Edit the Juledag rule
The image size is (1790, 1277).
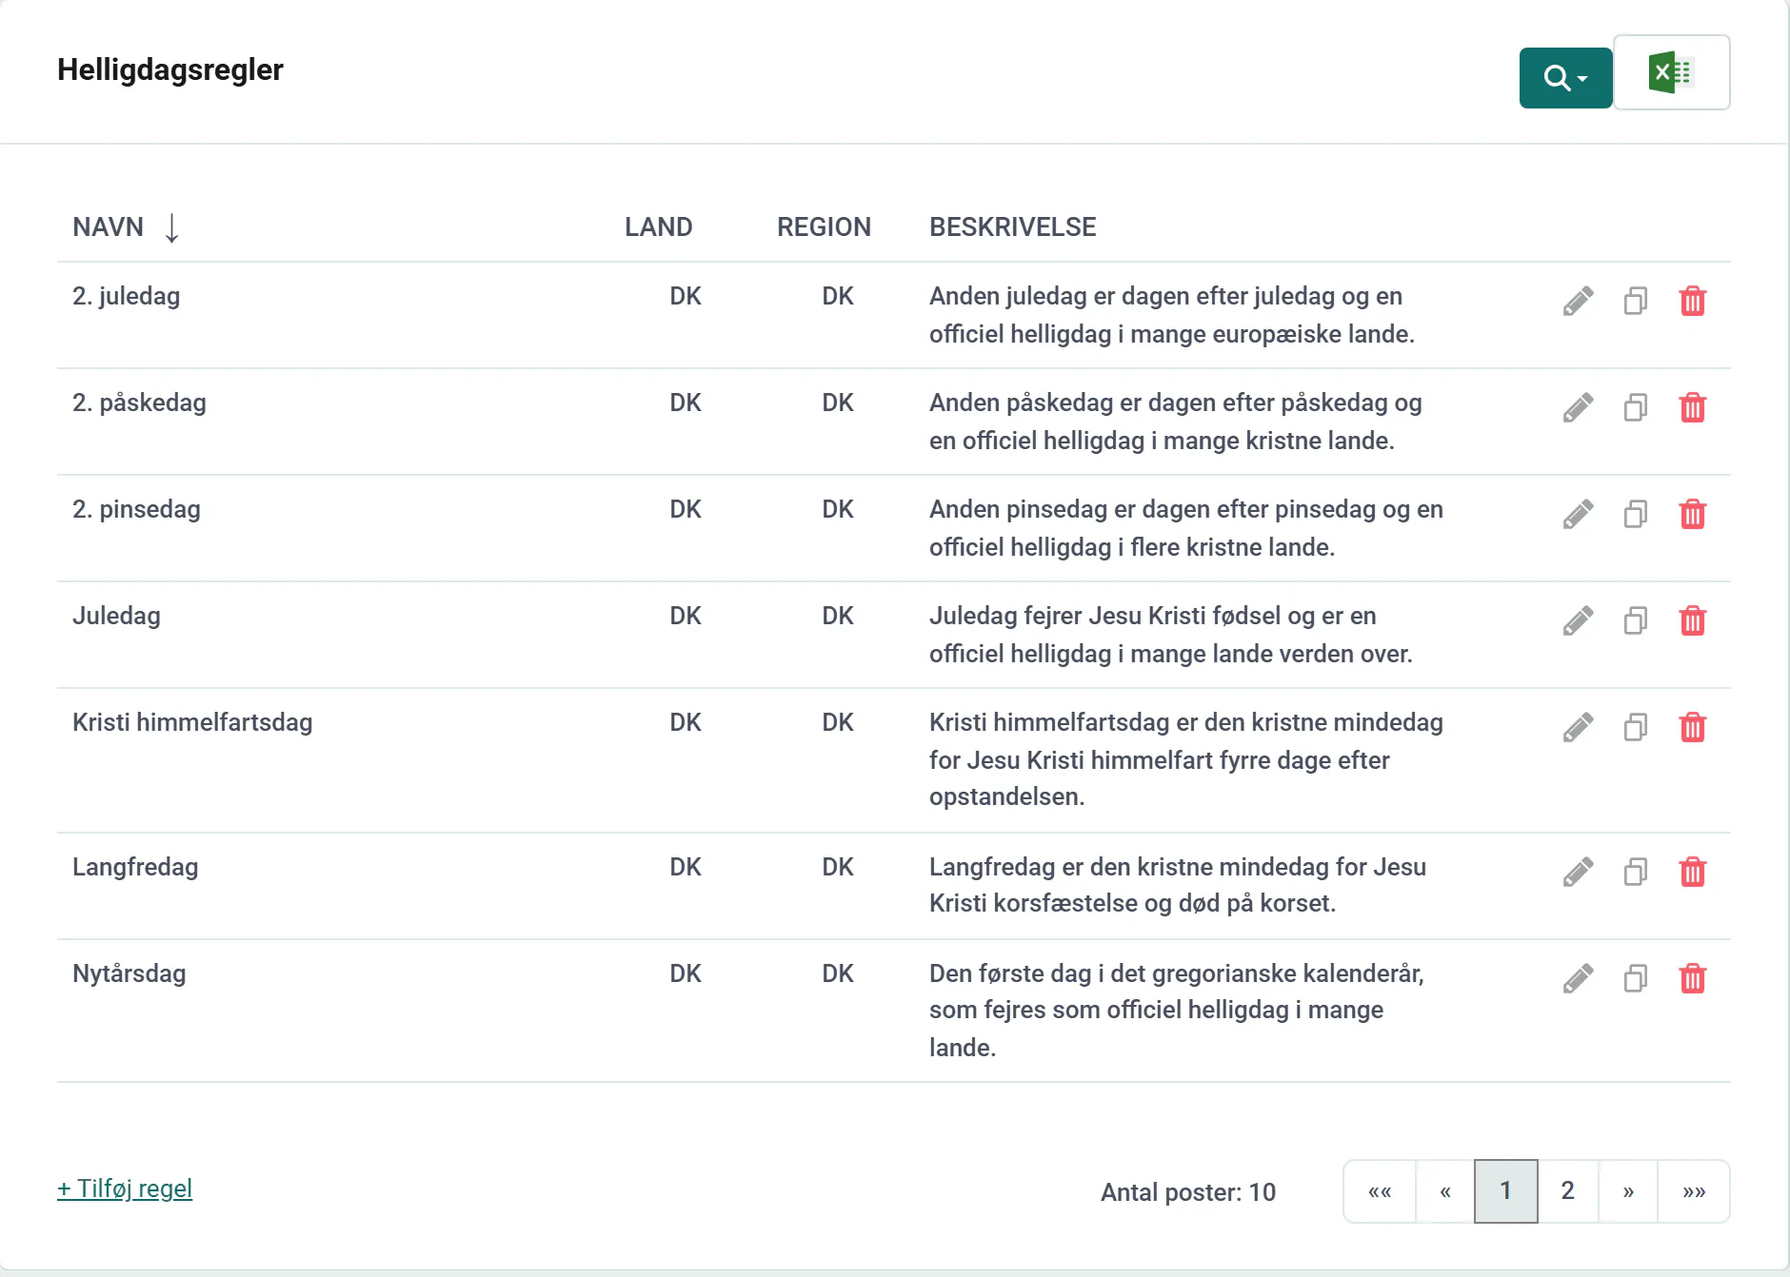click(x=1578, y=620)
